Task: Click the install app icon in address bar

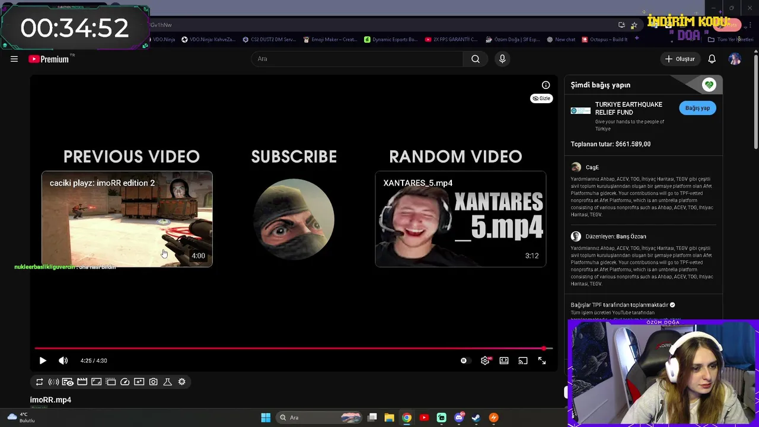Action: (621, 25)
